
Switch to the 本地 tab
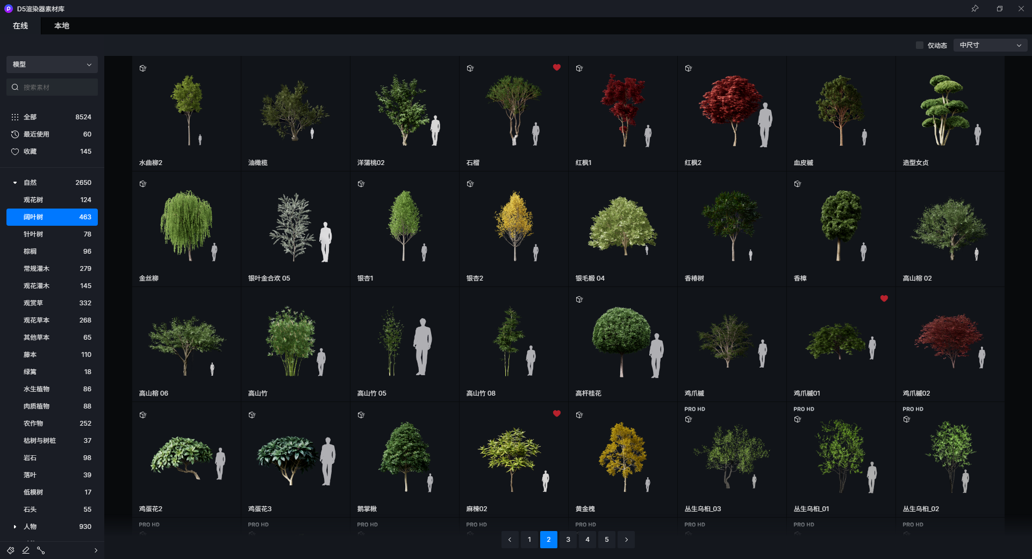pyautogui.click(x=62, y=26)
